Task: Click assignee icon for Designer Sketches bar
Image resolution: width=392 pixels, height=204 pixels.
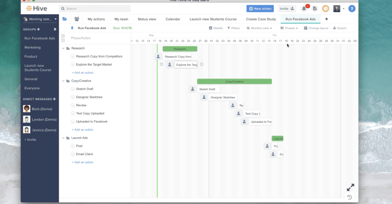Action: [204, 97]
